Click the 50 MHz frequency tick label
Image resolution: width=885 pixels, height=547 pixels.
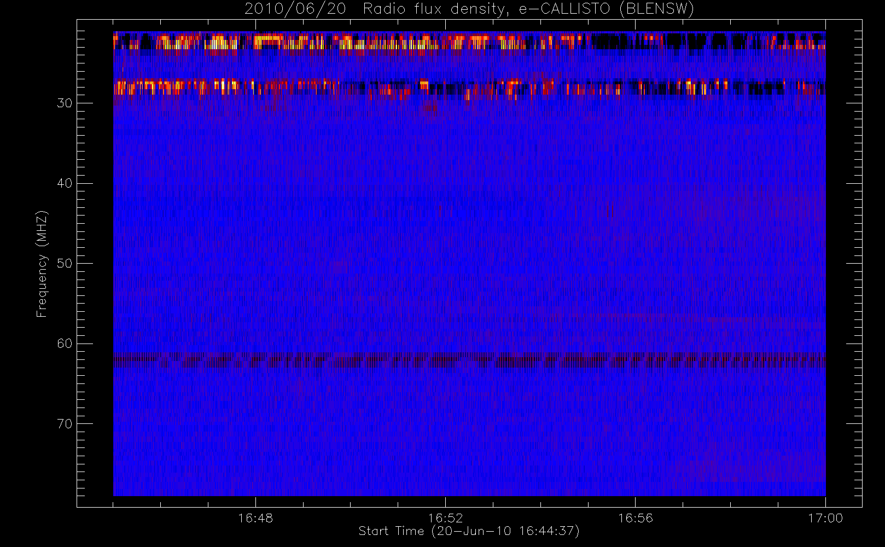[x=65, y=264]
